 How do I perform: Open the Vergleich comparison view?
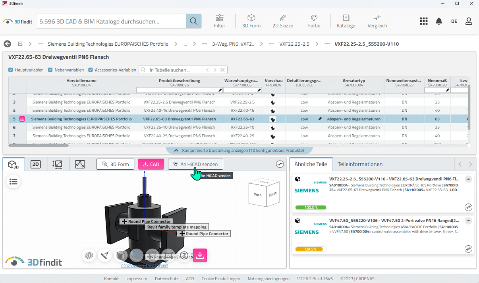tap(377, 21)
